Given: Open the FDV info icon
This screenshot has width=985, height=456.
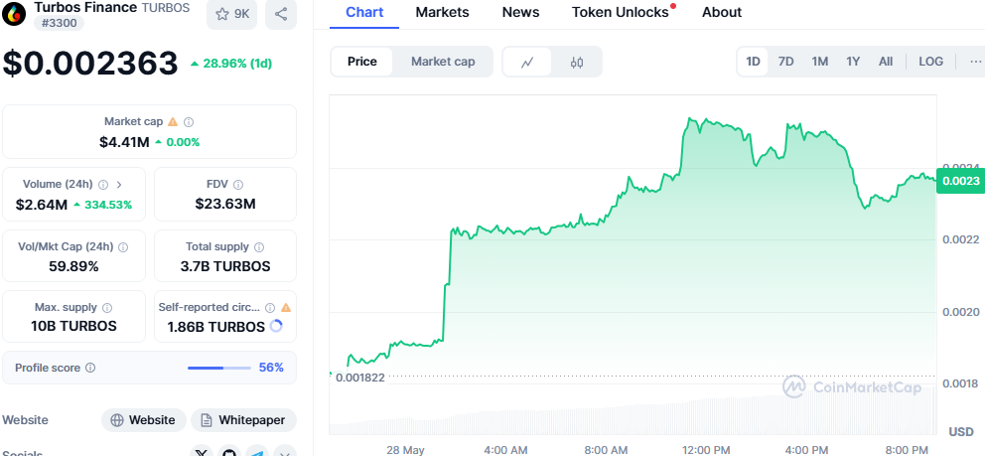Looking at the screenshot, I should point(238,185).
